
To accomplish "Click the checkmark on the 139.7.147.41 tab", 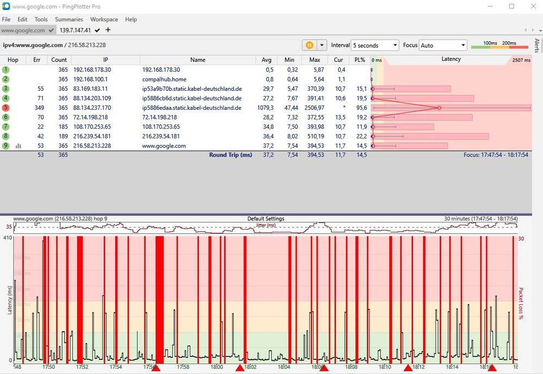I will (x=97, y=30).
